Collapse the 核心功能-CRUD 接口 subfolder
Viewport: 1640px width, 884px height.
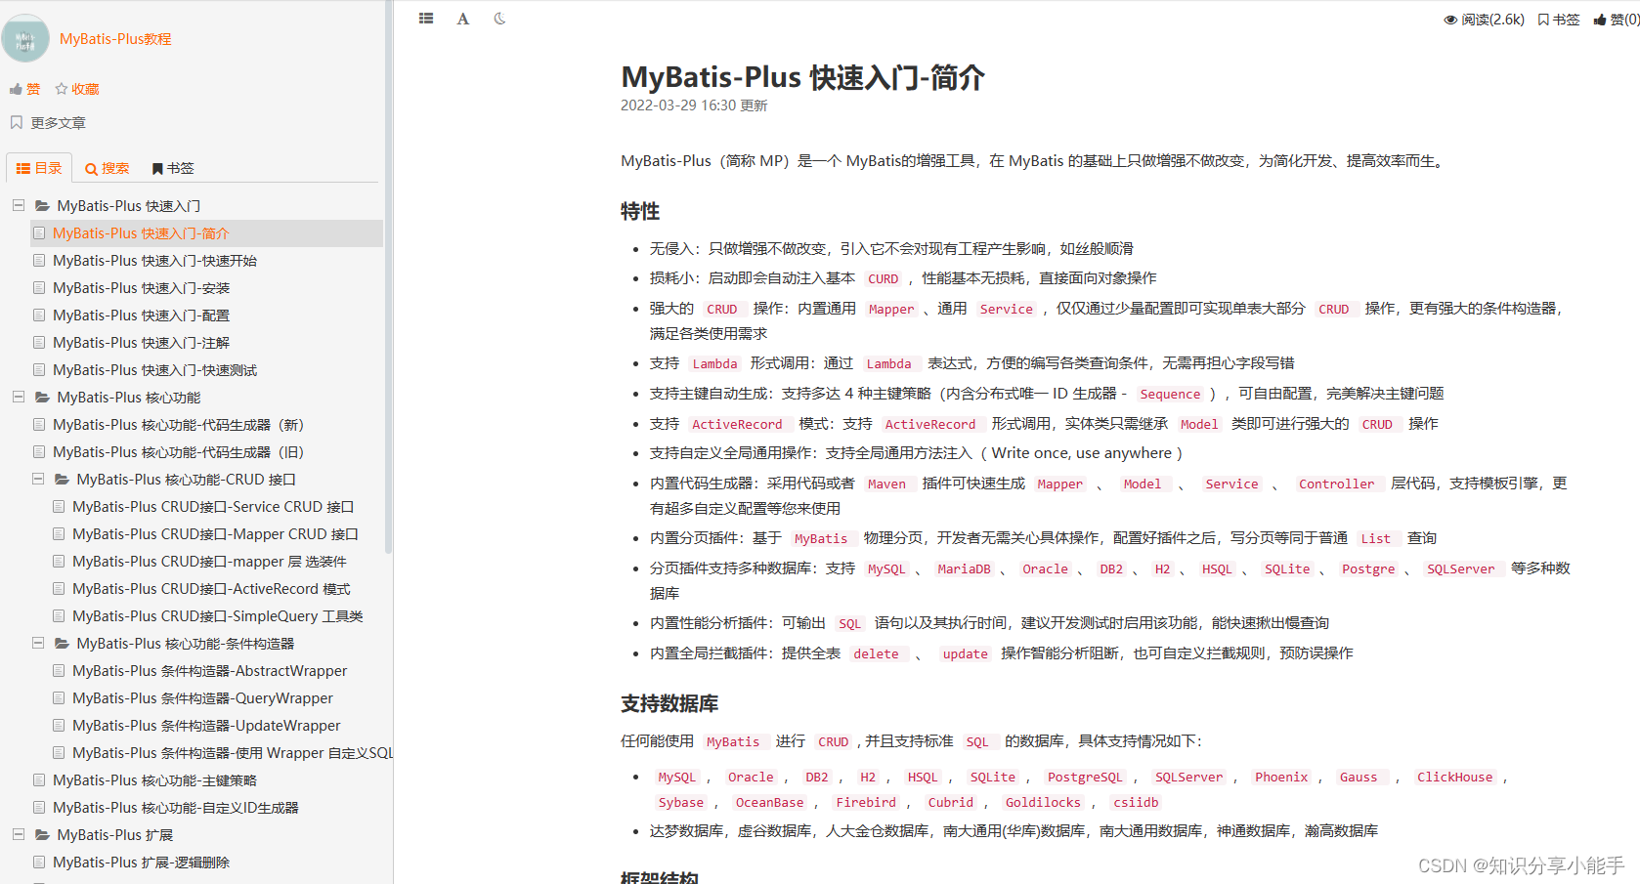coord(38,480)
